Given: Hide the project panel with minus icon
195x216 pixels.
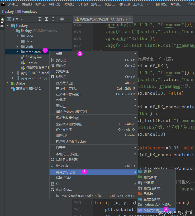Looking at the screenshot, I should point(69,19).
